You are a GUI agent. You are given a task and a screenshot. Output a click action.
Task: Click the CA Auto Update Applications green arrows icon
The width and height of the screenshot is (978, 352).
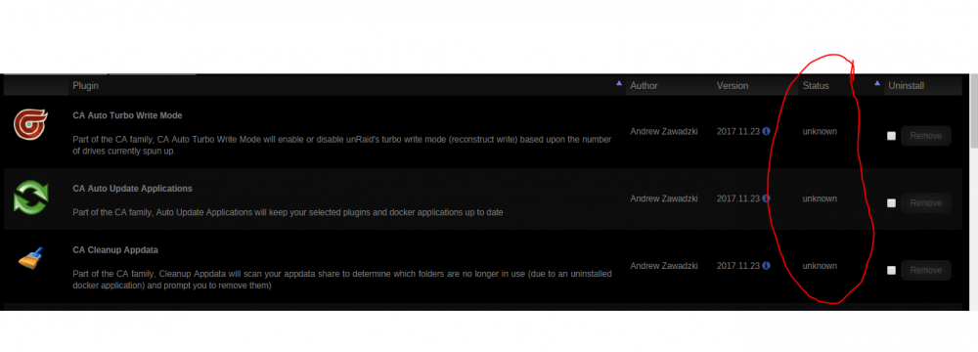pos(30,198)
